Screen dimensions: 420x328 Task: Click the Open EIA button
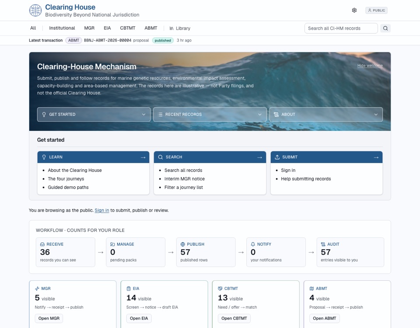139,318
